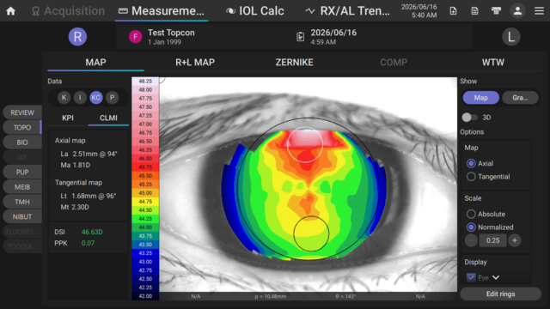Image resolution: width=550 pixels, height=309 pixels.
Task: Click the white circle on the topography map
Action: point(305,145)
